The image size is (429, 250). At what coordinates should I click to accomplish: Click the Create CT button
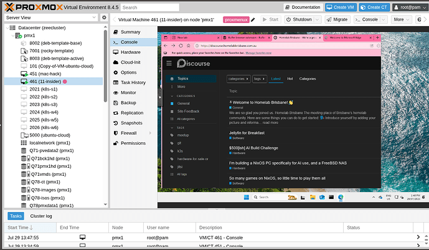[373, 7]
